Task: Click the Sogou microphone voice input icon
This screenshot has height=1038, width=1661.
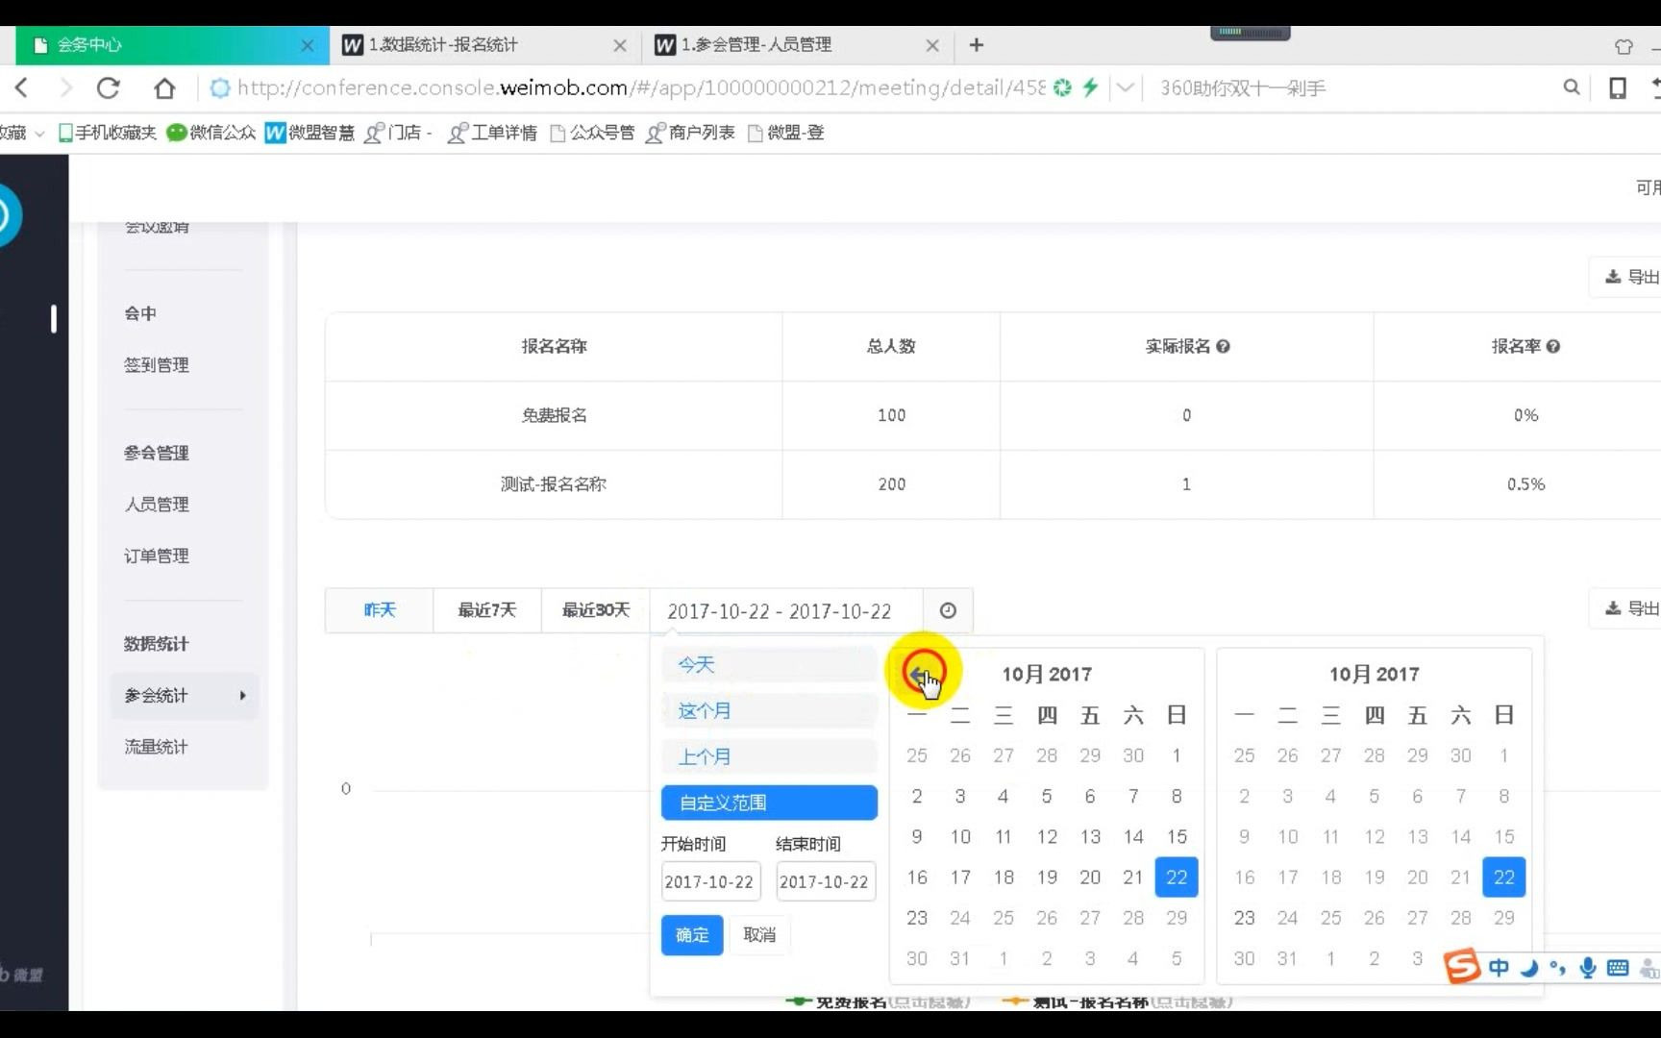Action: coord(1588,968)
